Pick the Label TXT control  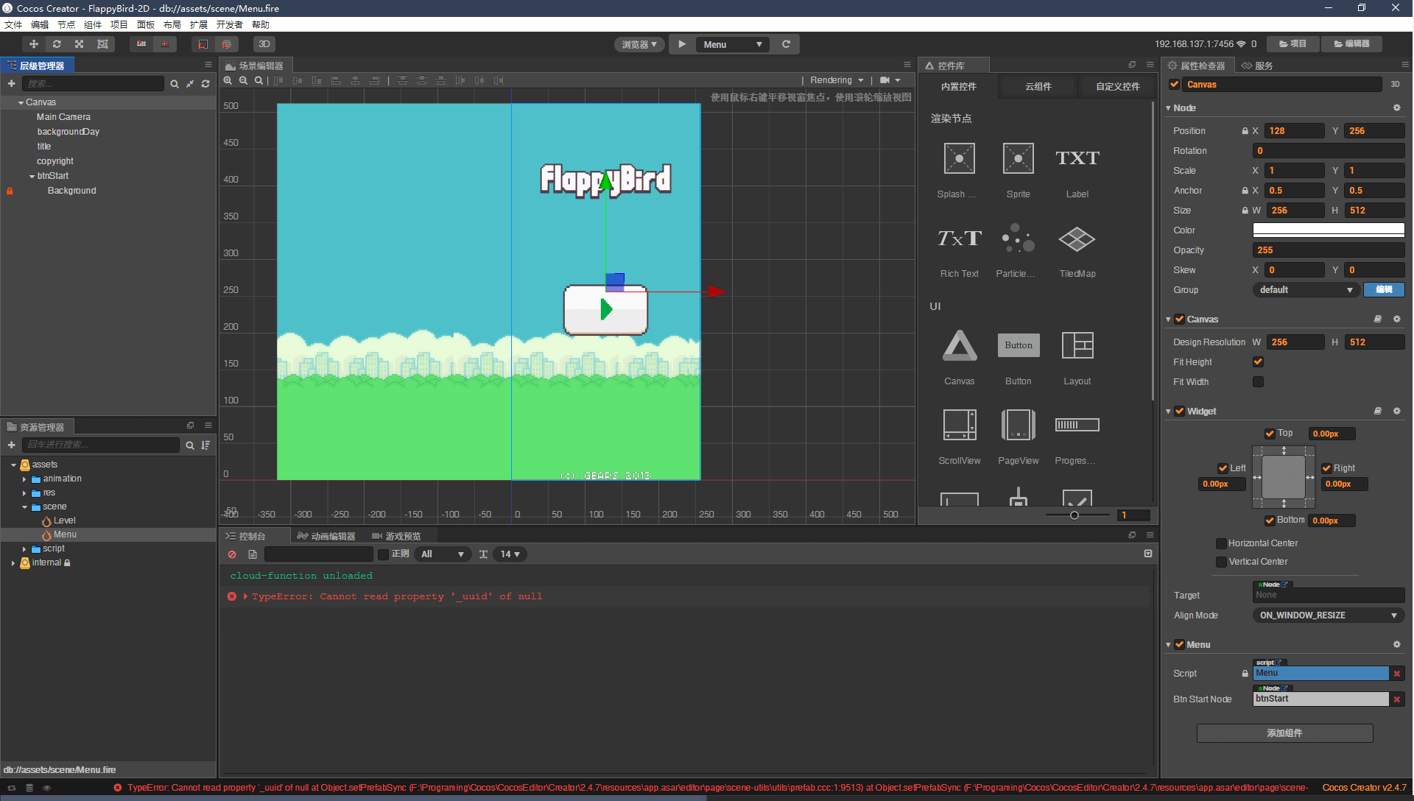(x=1077, y=171)
